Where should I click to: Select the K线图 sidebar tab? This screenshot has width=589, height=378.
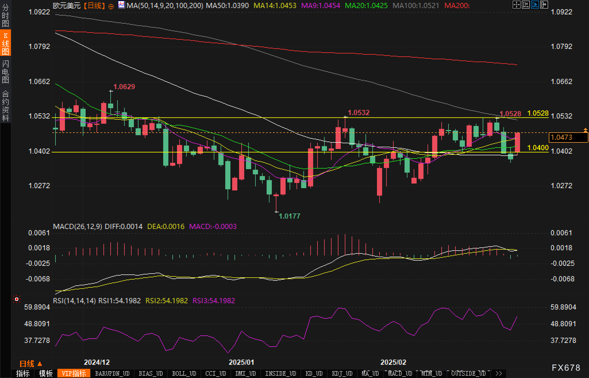5,43
